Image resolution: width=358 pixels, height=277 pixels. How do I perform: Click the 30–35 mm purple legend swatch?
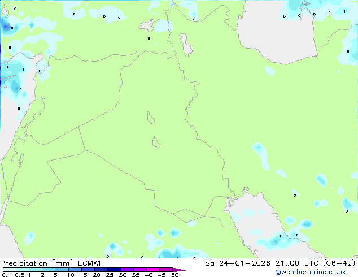click(x=127, y=270)
